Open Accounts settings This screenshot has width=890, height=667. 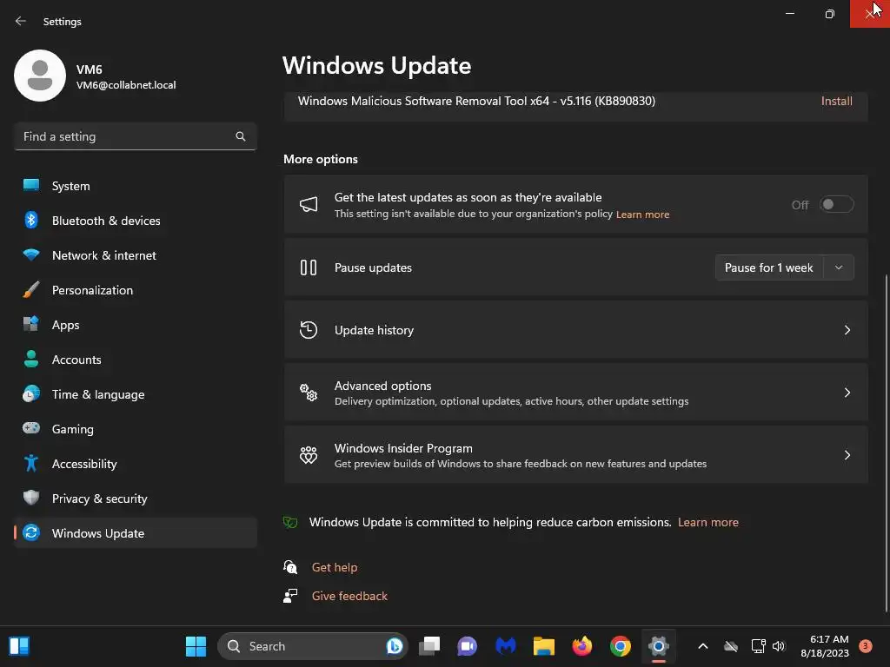135,359
